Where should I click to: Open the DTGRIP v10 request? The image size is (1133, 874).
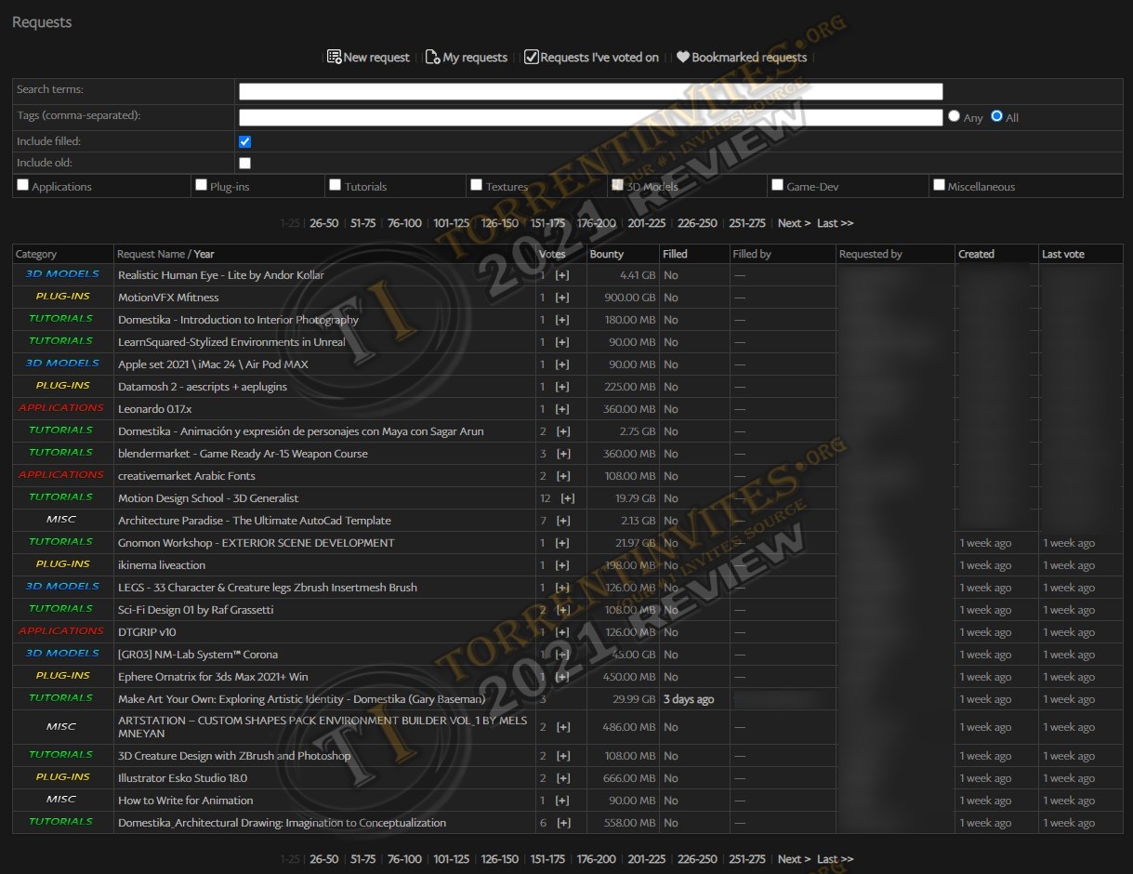point(147,632)
